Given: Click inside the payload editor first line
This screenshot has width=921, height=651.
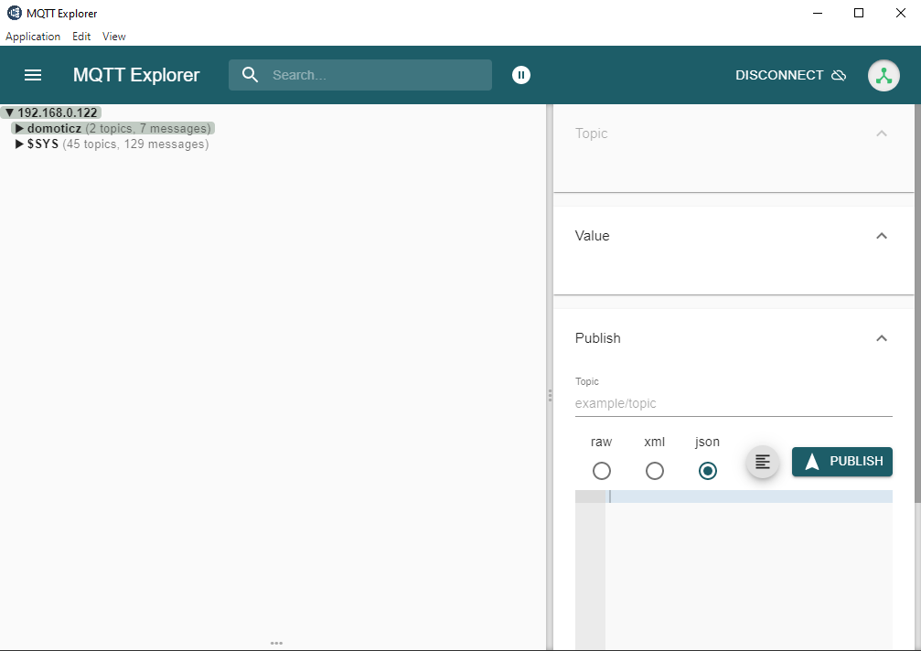Looking at the screenshot, I should click(x=749, y=496).
